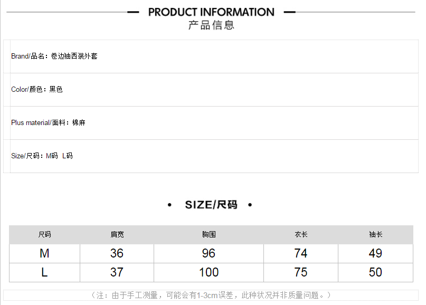Click garment length value 75

point(301,273)
